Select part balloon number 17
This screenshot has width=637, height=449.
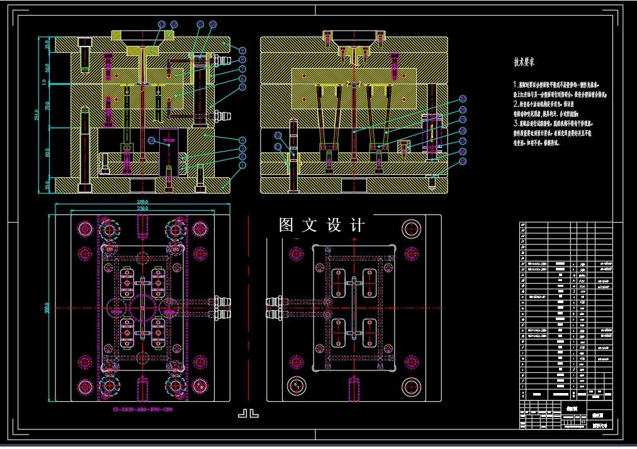[463, 141]
